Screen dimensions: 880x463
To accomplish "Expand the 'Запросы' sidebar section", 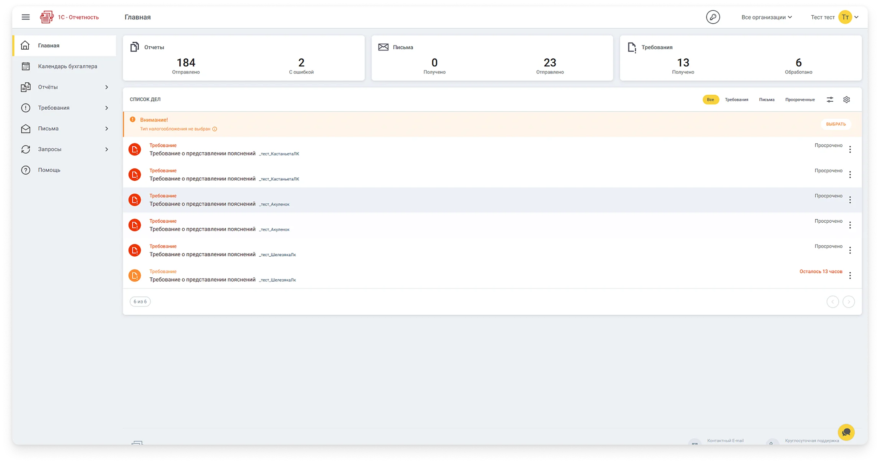I will click(64, 149).
